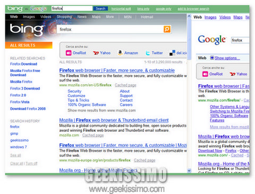Click the OneRiot icon in Google pane
The image size is (255, 194).
click(205, 74)
